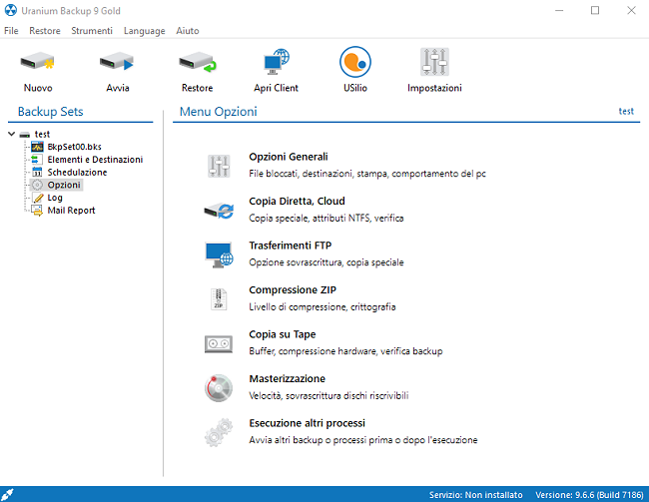Viewport: 649px width, 502px height.
Task: Select the test backup set in the tree
Action: (42, 134)
